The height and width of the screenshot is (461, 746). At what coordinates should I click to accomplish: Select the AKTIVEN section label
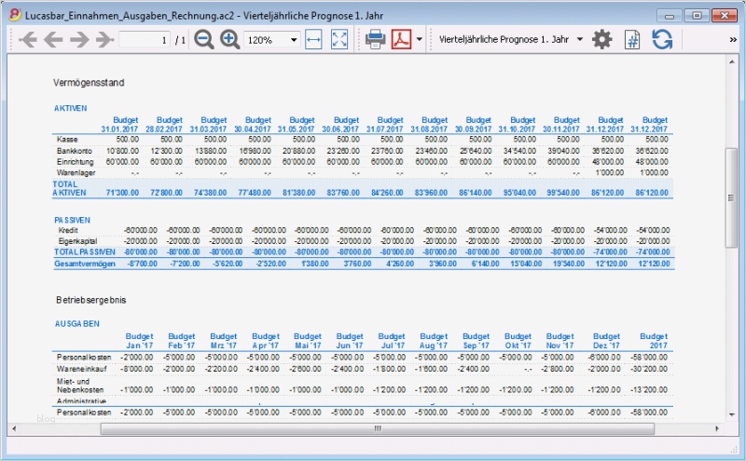[71, 108]
